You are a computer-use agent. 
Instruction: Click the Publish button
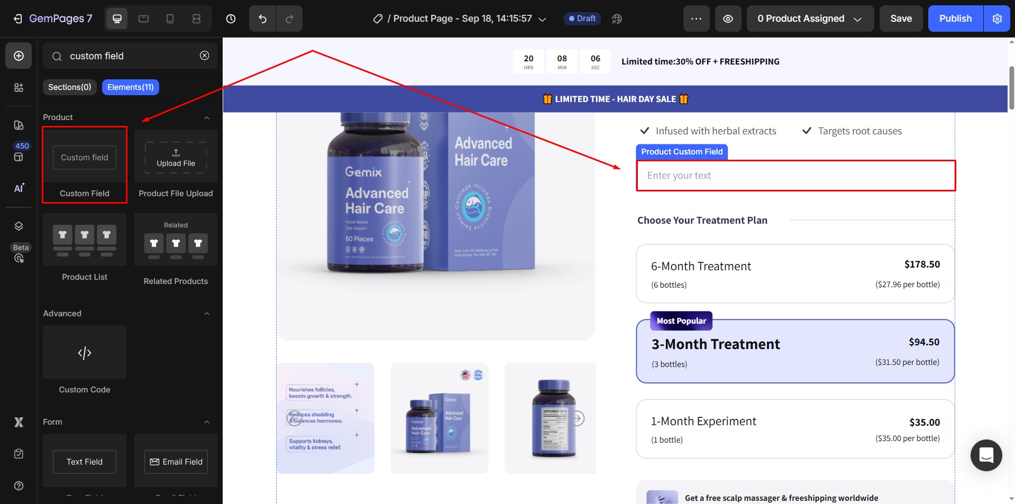click(954, 19)
